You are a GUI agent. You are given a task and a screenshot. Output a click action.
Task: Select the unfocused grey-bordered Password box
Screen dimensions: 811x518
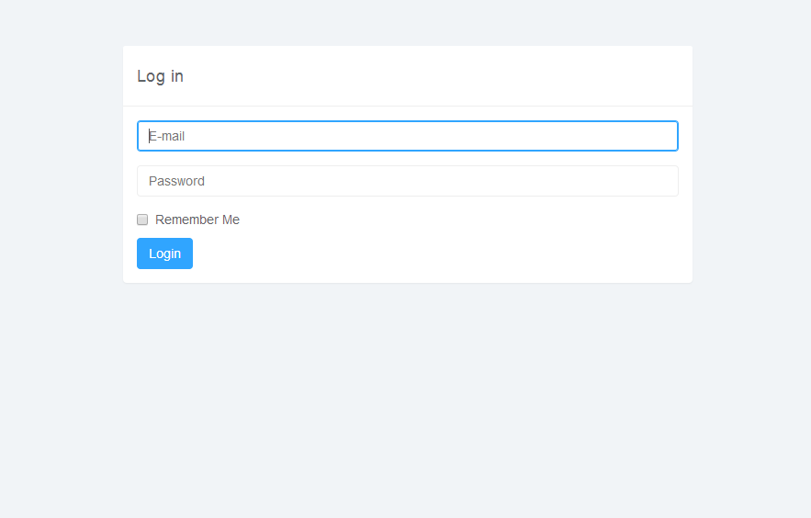408,181
